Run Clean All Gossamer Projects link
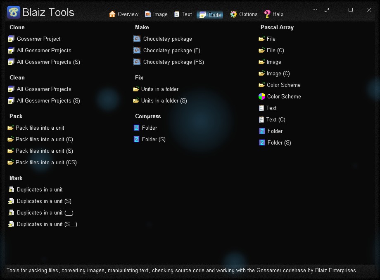Viewport: 380px width, 280px height. (44, 89)
